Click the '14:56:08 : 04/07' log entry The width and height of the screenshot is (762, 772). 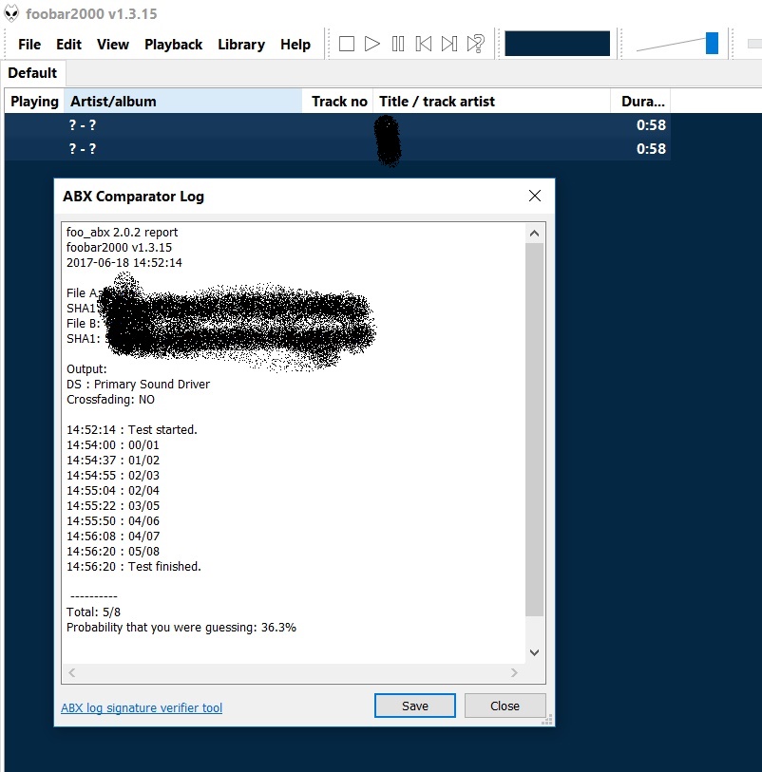tap(113, 537)
